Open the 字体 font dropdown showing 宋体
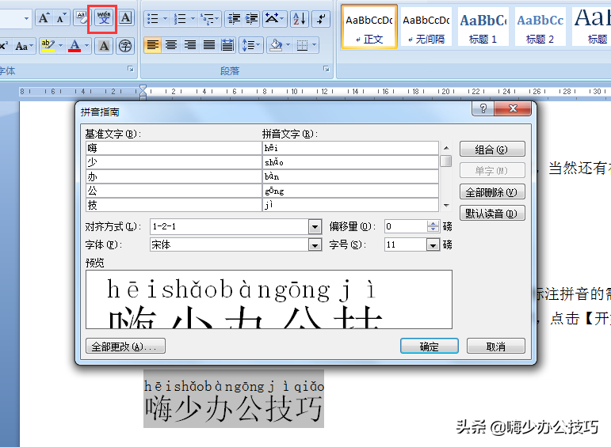This screenshot has width=611, height=447. click(x=315, y=245)
